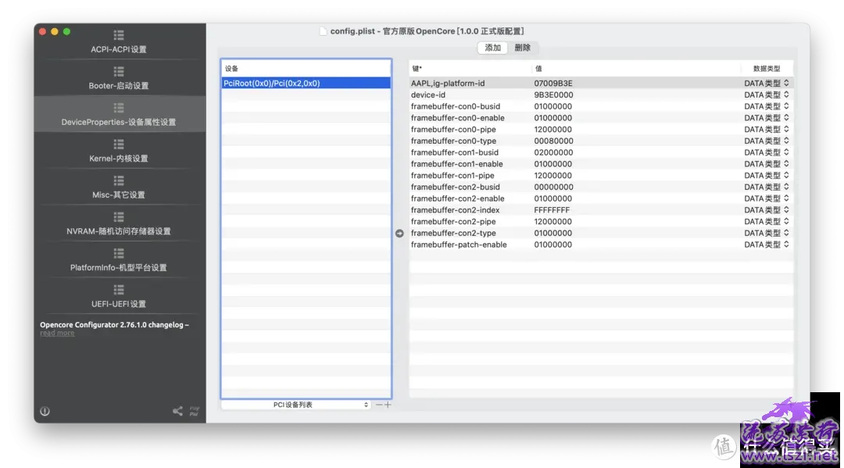Image resolution: width=844 pixels, height=468 pixels.
Task: Open data type dropdown for framebuffer-con0-type
Action: point(767,141)
